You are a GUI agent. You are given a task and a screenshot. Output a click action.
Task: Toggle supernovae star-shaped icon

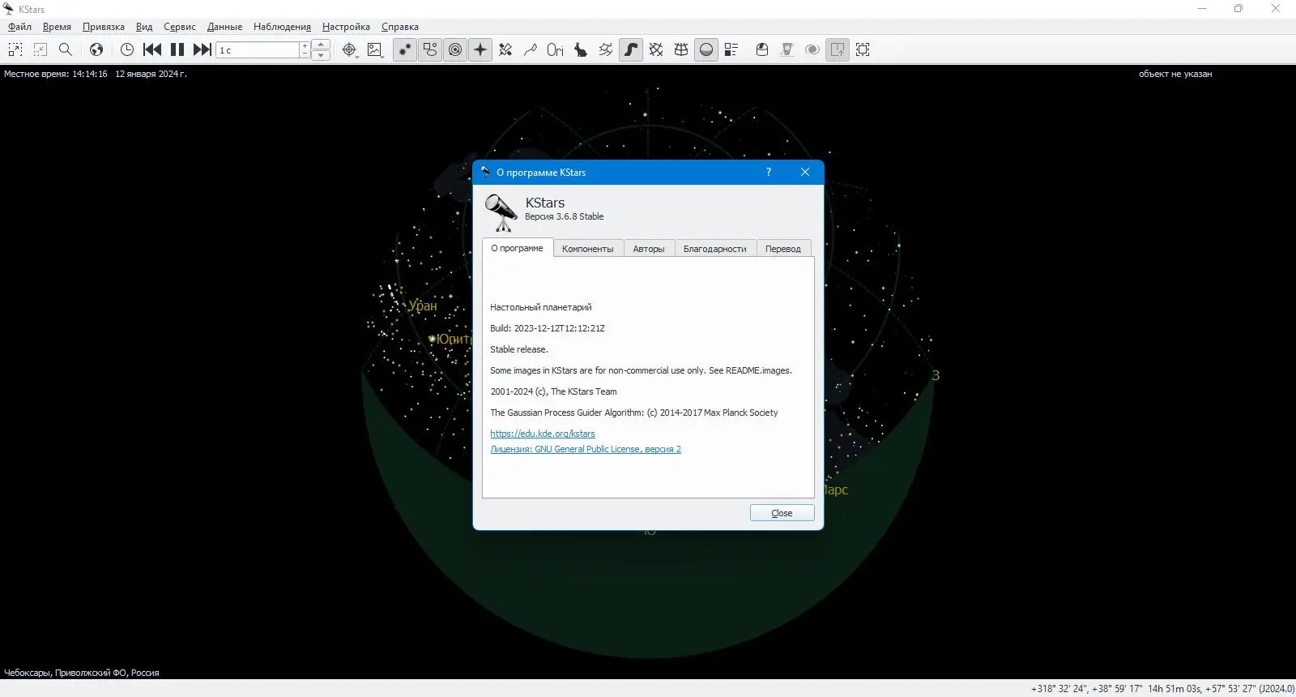pyautogui.click(x=480, y=49)
